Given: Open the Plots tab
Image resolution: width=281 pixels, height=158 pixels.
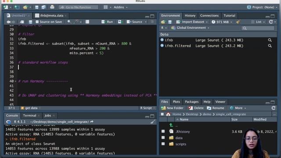Looking at the screenshot, I should point(176,102).
